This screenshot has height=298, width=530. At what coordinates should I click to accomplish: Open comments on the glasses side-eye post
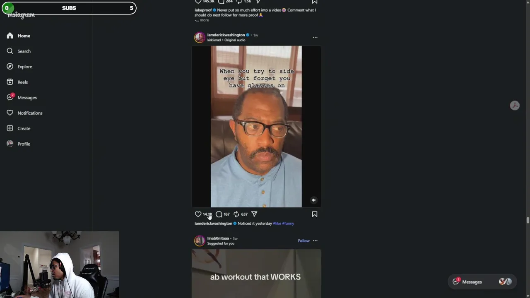(219, 214)
